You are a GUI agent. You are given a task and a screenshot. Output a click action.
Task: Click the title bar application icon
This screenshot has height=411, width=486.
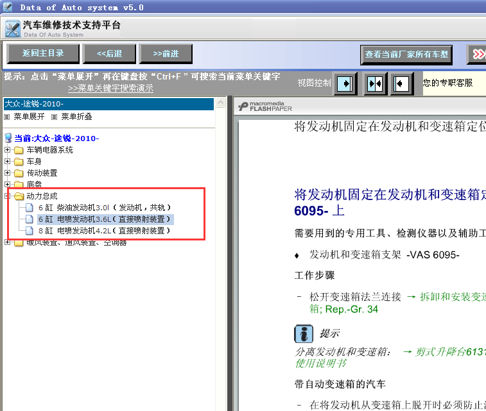tap(8, 7)
